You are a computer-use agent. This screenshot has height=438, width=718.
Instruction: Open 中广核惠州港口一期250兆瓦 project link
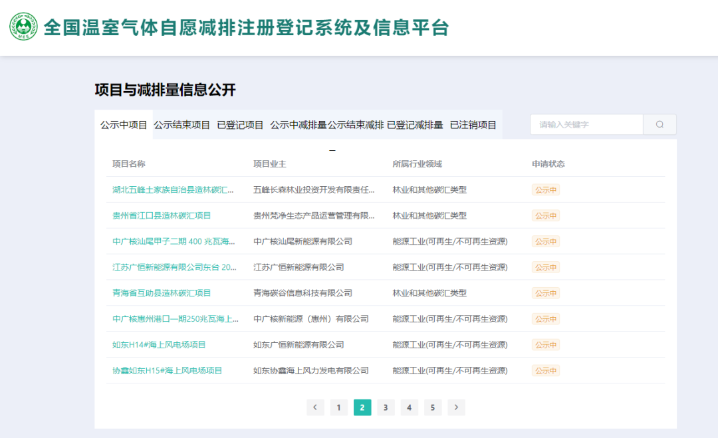[175, 319]
